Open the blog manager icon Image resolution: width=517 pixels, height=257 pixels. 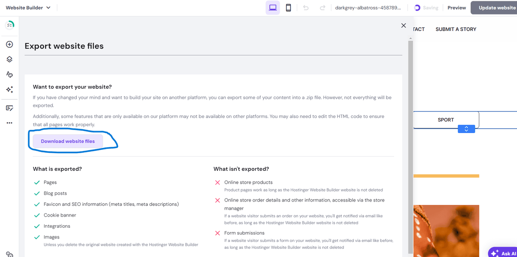point(9,108)
